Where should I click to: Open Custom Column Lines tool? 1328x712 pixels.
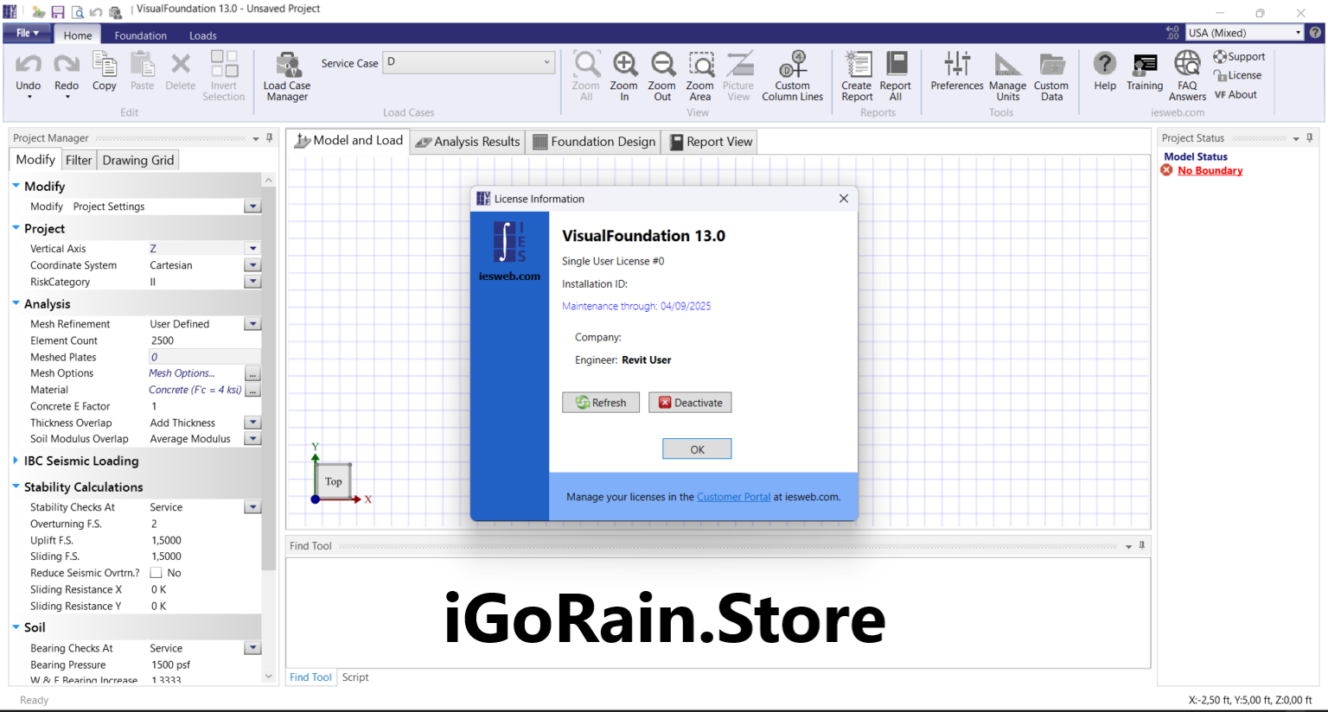tap(792, 65)
